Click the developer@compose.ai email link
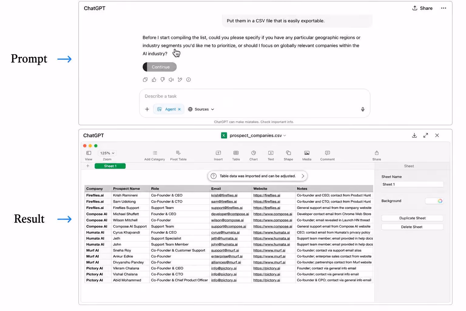Viewport: 466px width, 311px height. coord(230,214)
